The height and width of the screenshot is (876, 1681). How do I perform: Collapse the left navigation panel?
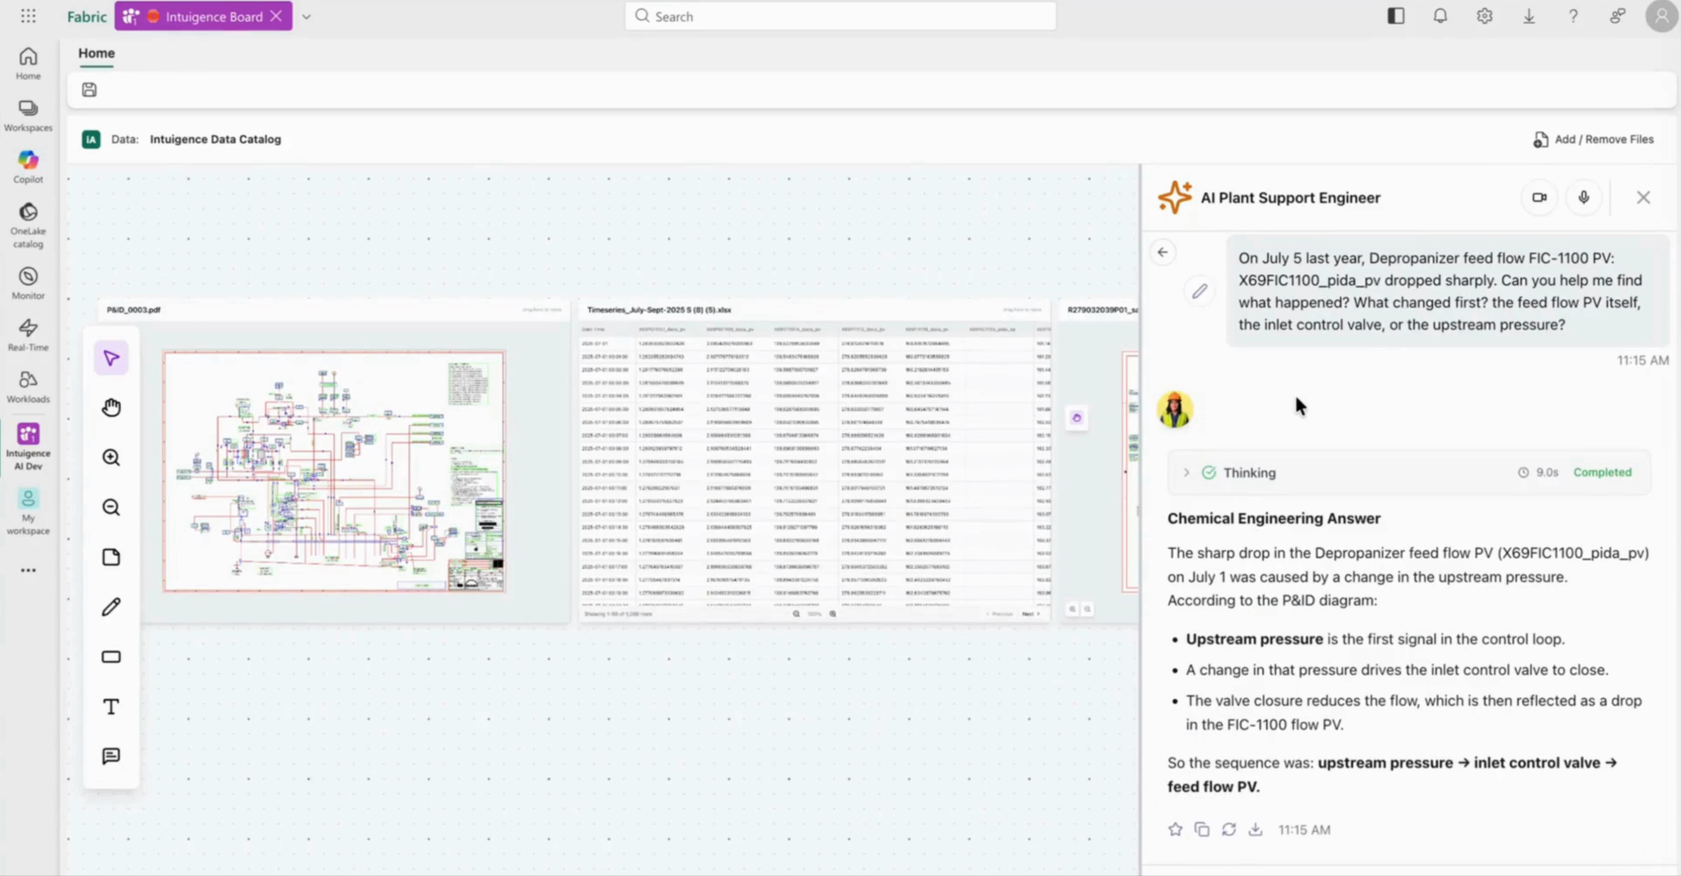[x=1396, y=16]
